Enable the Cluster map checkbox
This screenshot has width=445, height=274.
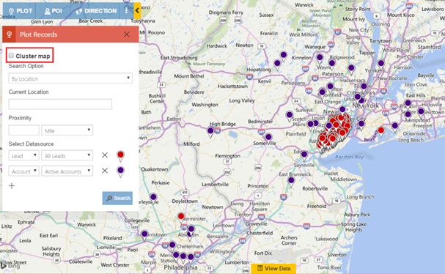click(11, 55)
